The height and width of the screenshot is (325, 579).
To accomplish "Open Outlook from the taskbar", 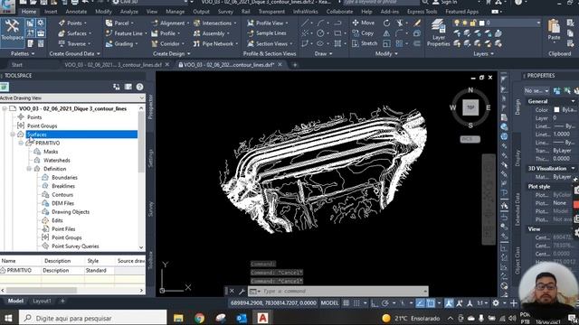I will point(242,318).
